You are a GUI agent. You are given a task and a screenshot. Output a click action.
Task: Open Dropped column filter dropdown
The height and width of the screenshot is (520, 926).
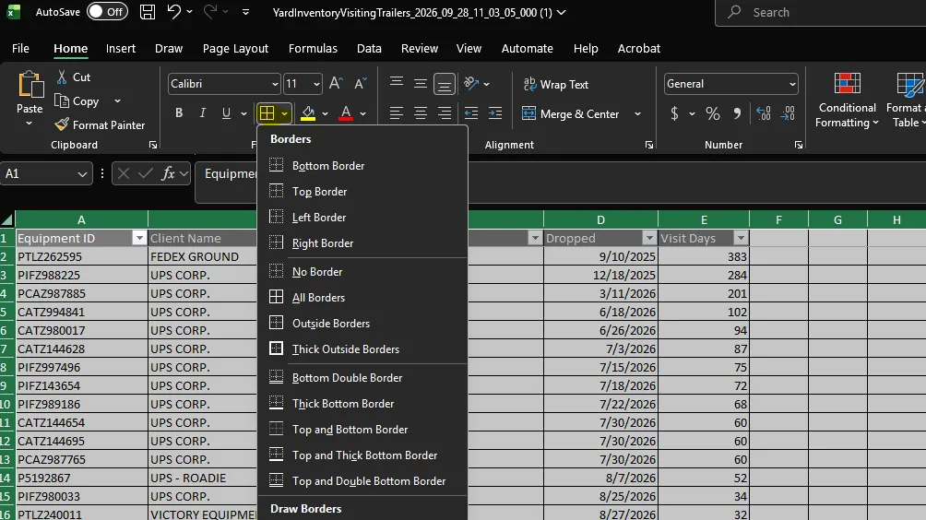coord(649,238)
